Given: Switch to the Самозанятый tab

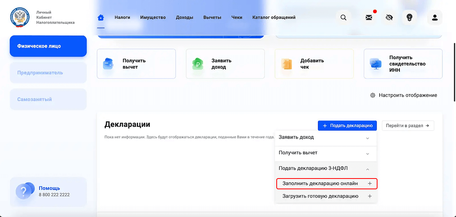Looking at the screenshot, I should click(x=48, y=99).
